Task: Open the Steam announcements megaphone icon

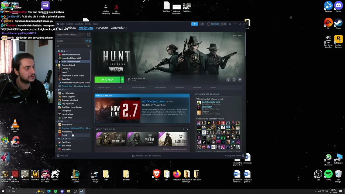Action: (194, 24)
